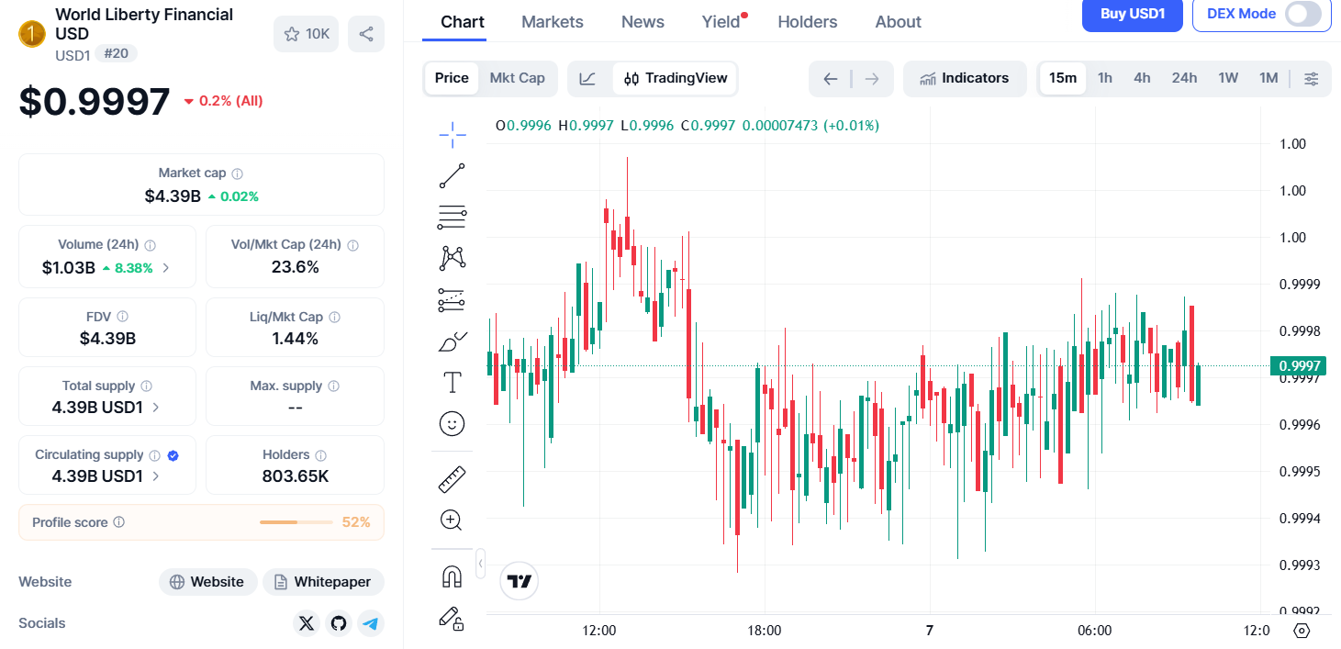Undo with the left arrow button
Viewport: 1341px width, 649px height.
[x=830, y=79]
